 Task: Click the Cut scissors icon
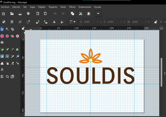pos(81,14)
